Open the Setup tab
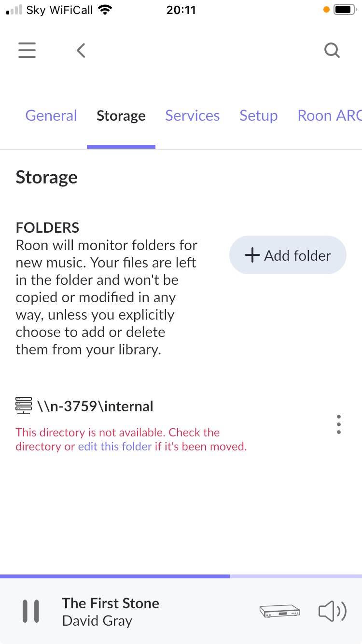Image resolution: width=362 pixels, height=644 pixels. coord(258,116)
